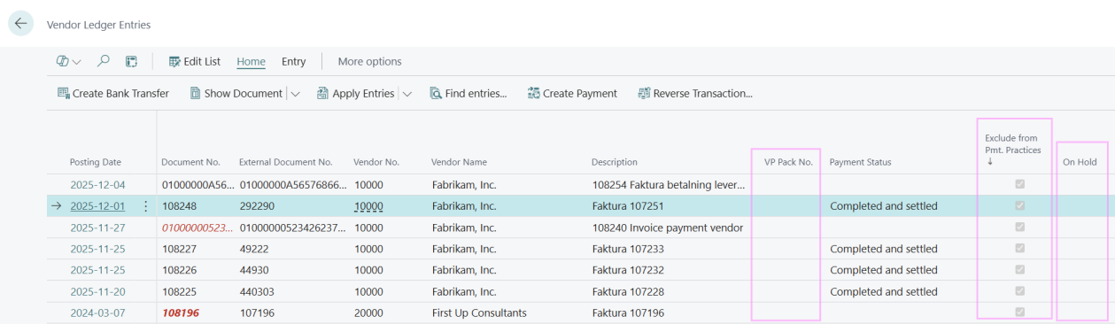Select First Up Consultants vendor name
Viewport: 1115px width, 324px height.
479,312
